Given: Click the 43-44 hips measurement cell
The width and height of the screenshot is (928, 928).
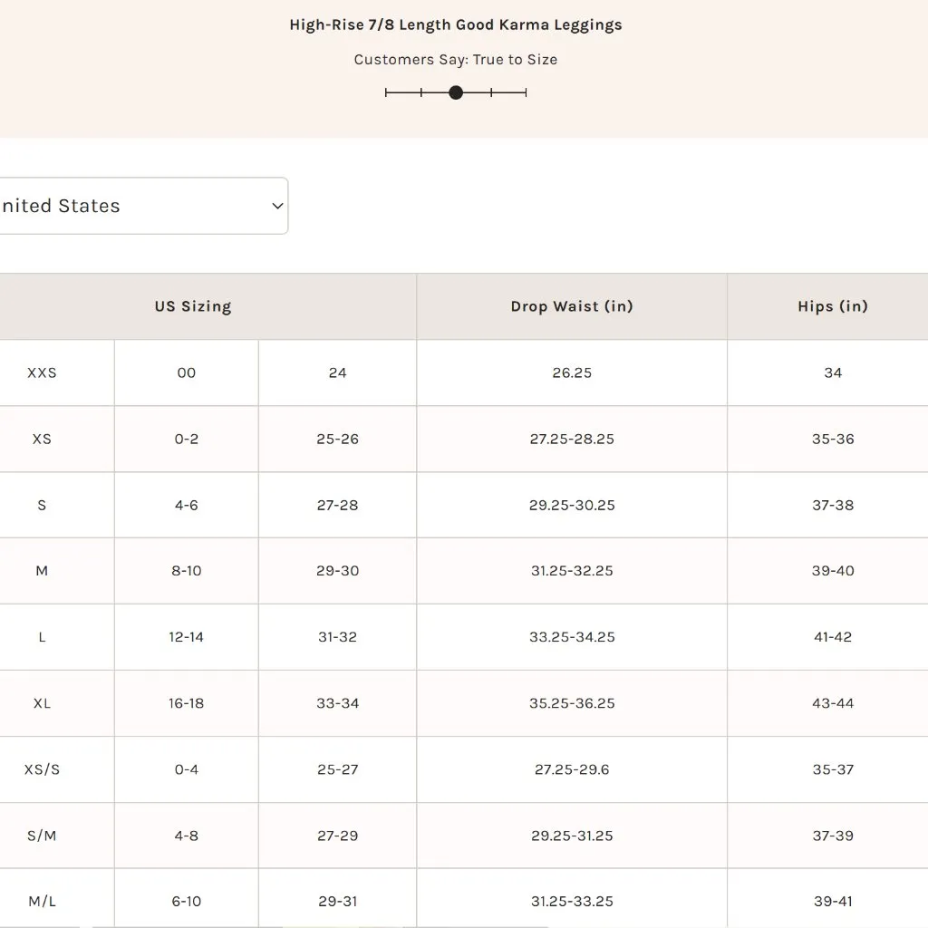Looking at the screenshot, I should [833, 703].
